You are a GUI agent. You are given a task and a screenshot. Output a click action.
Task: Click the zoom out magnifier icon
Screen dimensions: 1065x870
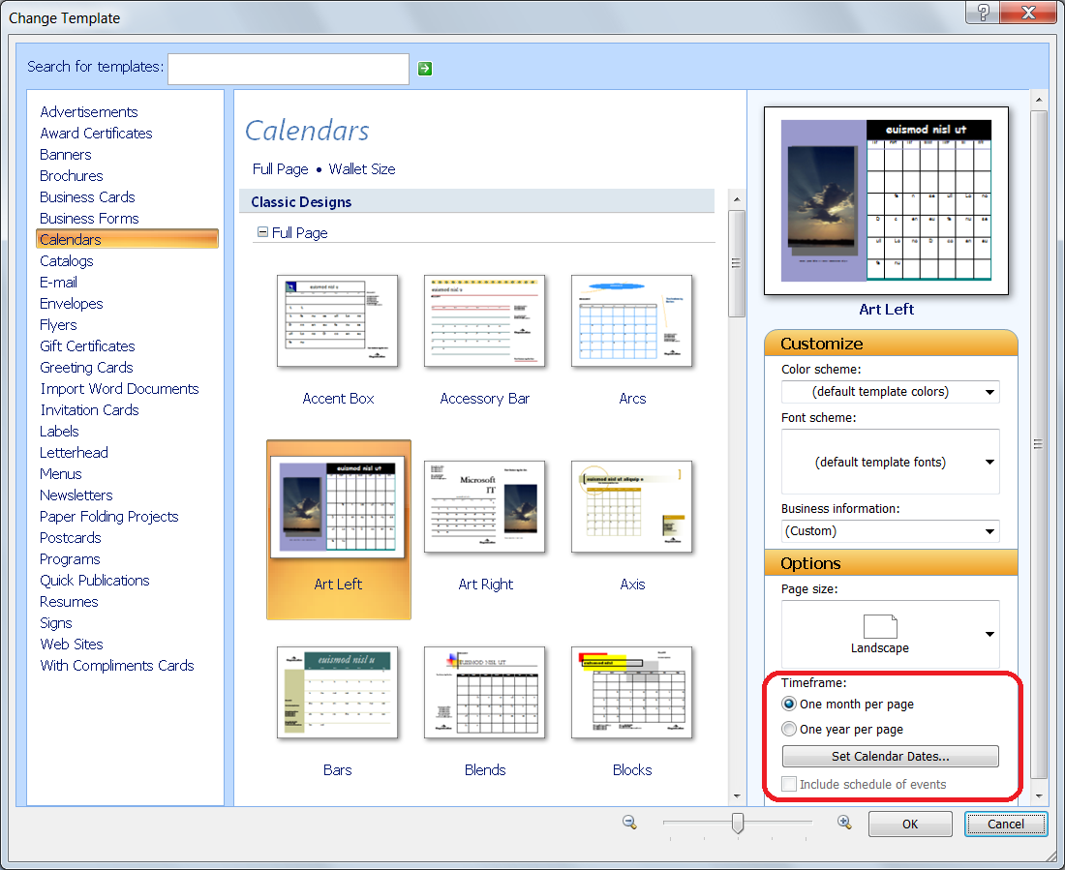629,822
